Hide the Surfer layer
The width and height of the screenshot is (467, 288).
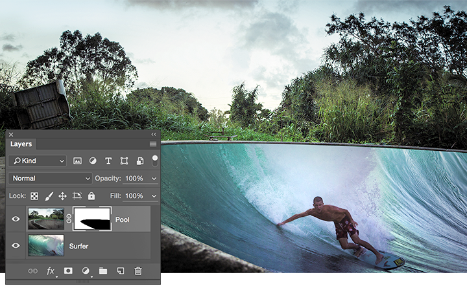[16, 245]
